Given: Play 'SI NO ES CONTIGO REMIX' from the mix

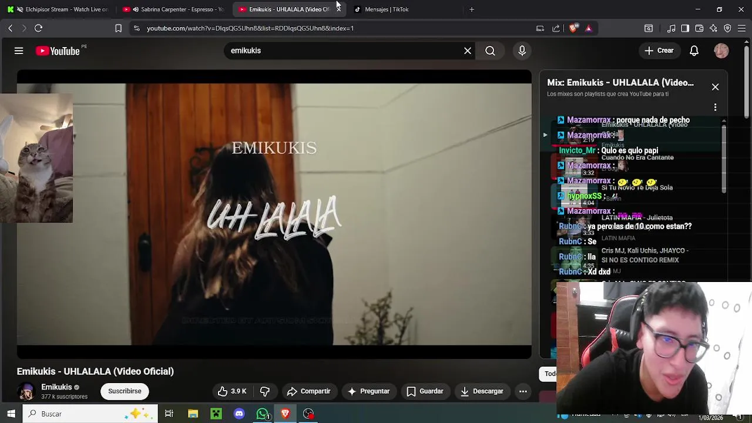Looking at the screenshot, I should [644, 256].
